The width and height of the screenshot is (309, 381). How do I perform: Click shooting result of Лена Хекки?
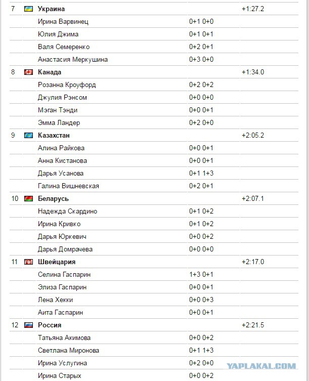[201, 300]
